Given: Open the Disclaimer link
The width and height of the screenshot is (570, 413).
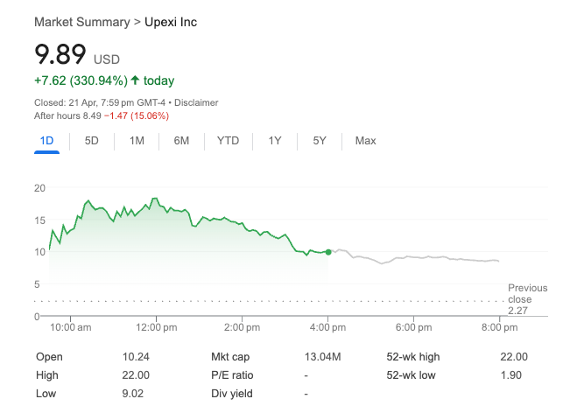Looking at the screenshot, I should point(197,102).
